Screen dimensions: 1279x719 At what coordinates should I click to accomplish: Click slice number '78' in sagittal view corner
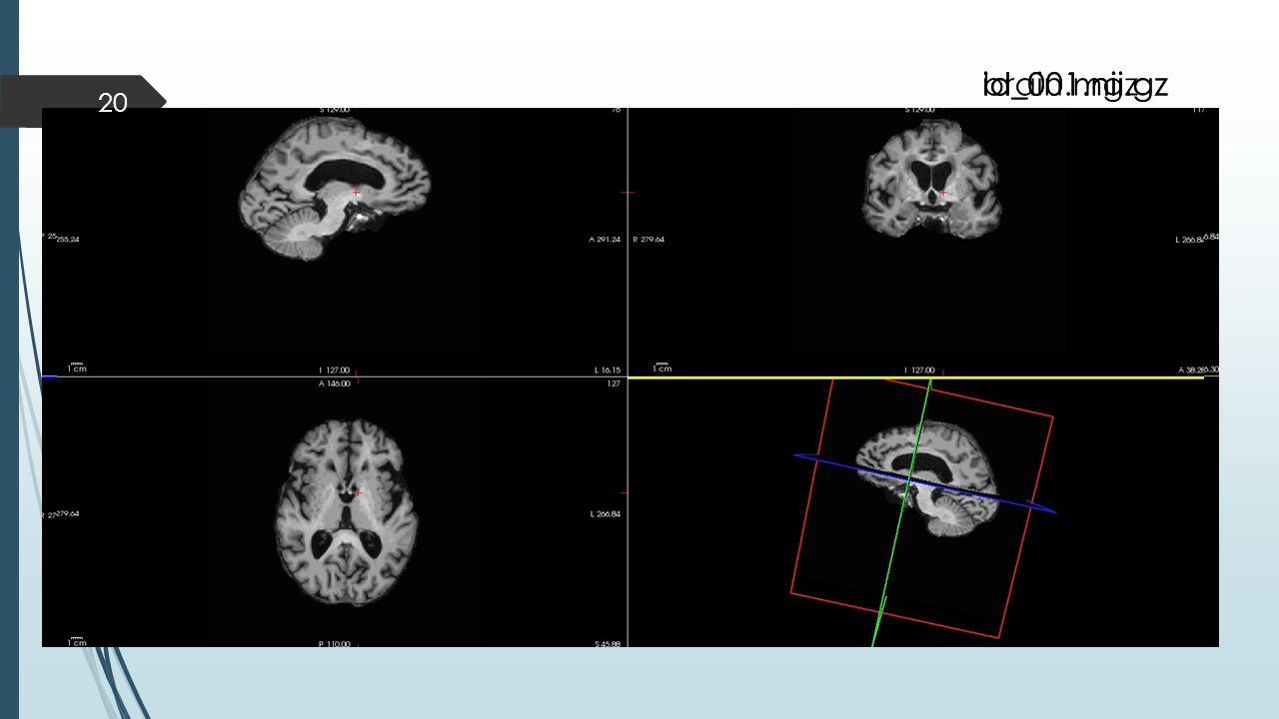[616, 110]
